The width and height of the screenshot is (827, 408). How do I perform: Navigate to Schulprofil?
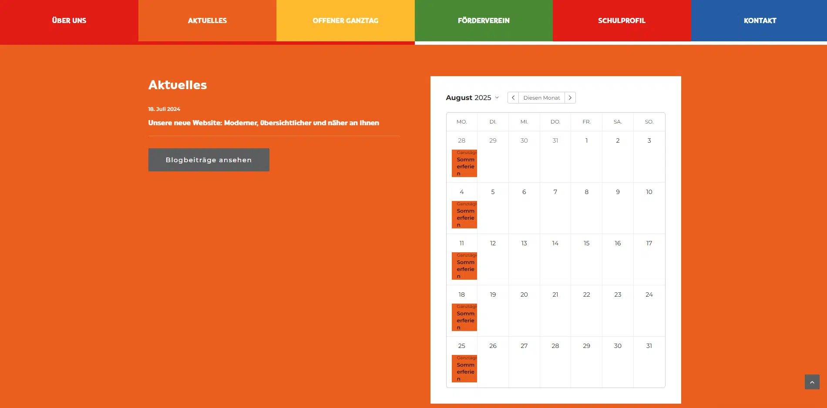pyautogui.click(x=622, y=20)
